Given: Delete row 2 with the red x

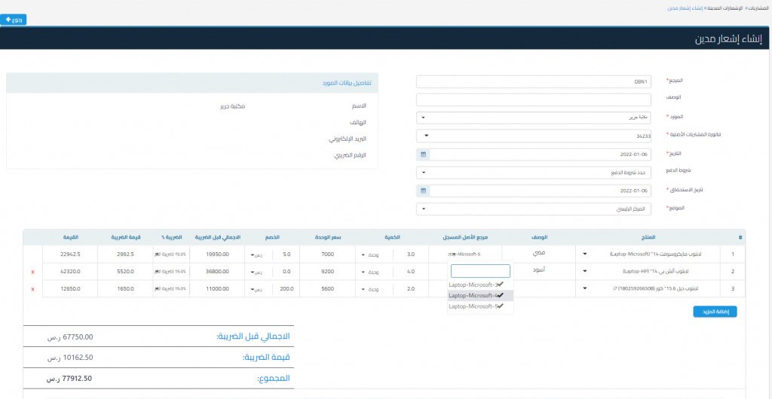Looking at the screenshot, I should [32, 272].
